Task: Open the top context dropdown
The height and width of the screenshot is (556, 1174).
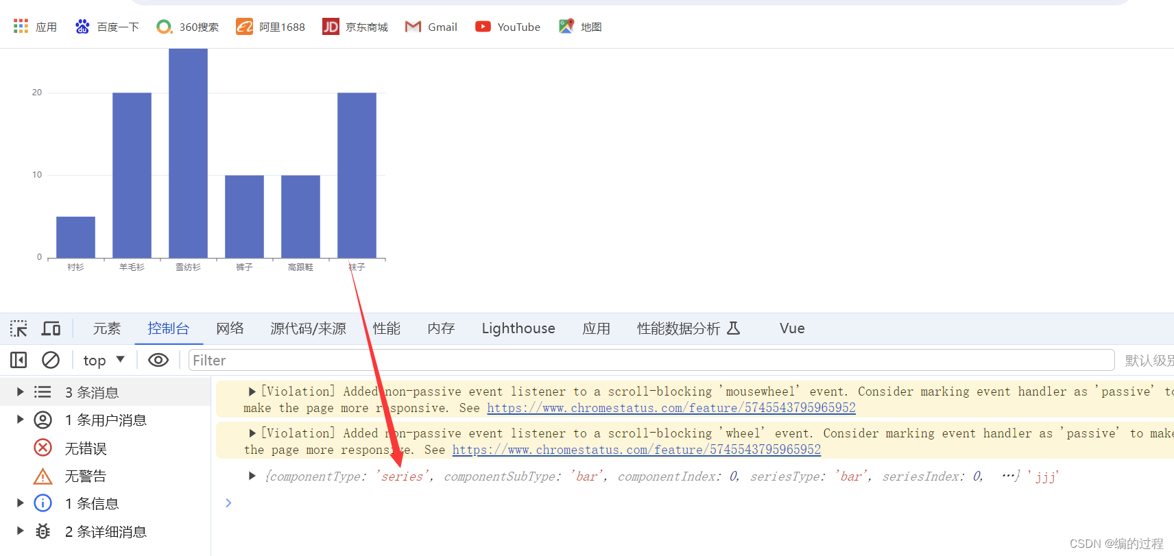Action: pyautogui.click(x=104, y=360)
